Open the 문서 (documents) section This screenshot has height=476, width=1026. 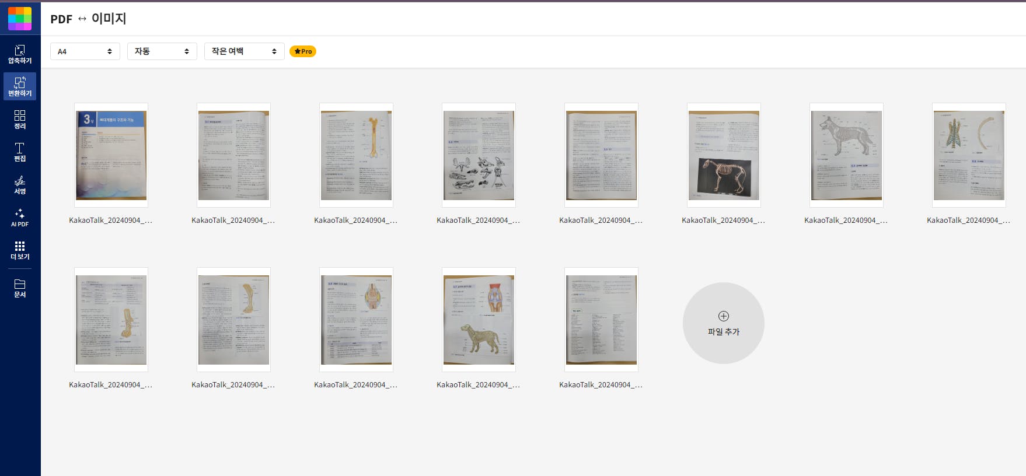point(20,288)
